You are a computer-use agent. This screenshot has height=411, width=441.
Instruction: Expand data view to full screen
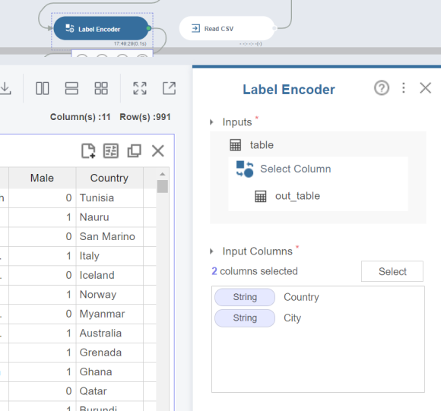pyautogui.click(x=140, y=88)
